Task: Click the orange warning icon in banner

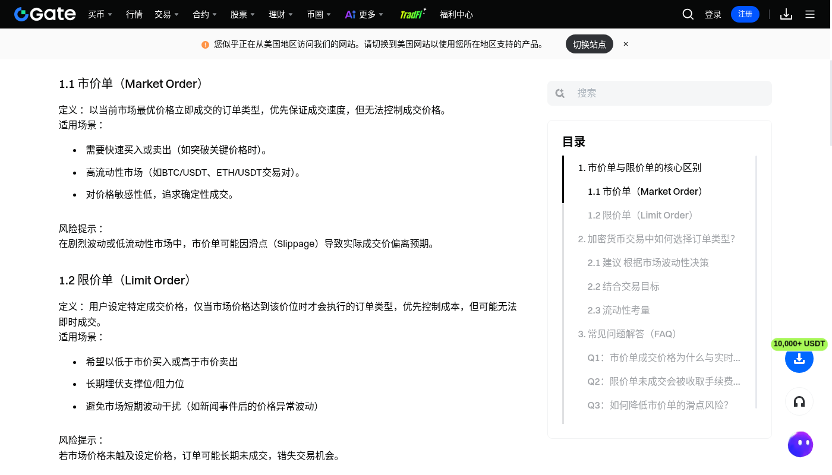Action: pyautogui.click(x=205, y=45)
